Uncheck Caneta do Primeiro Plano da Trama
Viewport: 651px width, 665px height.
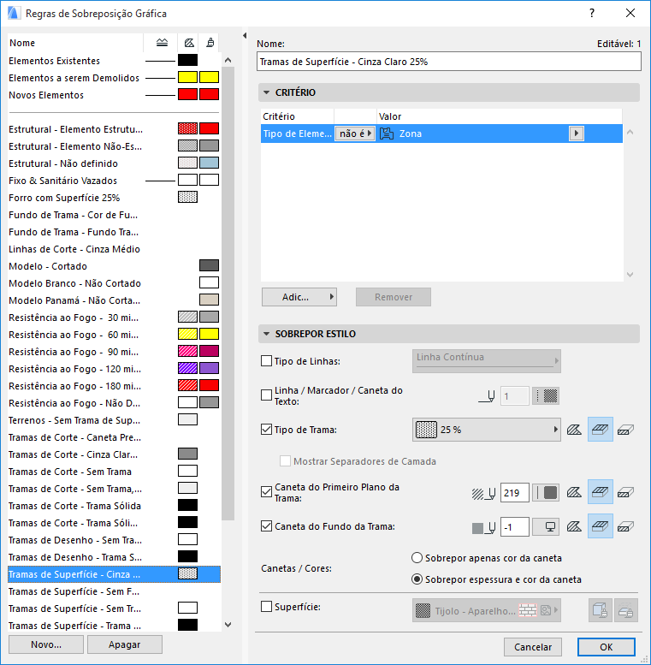(x=266, y=492)
